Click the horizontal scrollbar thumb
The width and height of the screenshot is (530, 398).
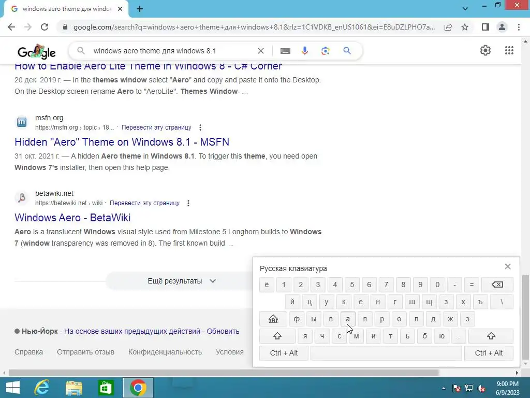coord(223,373)
